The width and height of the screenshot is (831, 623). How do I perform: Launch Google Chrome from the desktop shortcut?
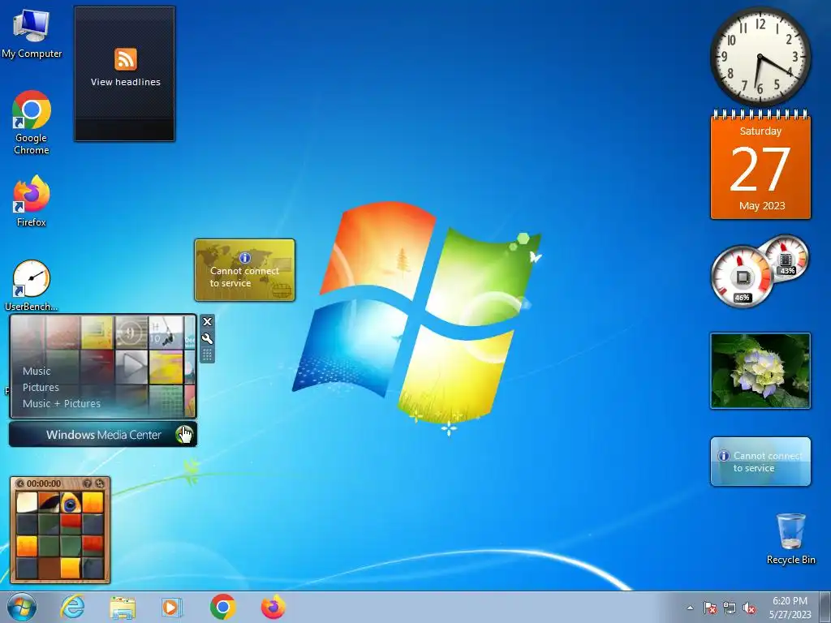tap(32, 123)
